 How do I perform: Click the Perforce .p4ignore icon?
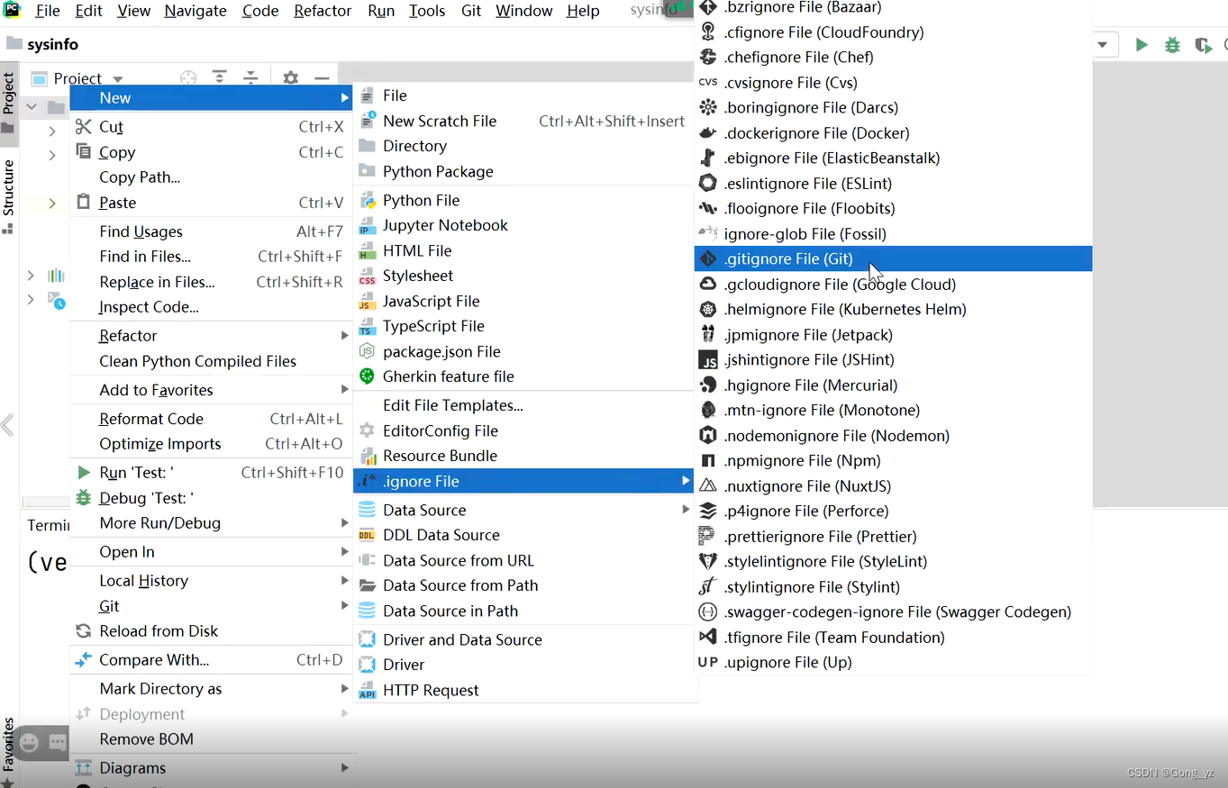(708, 511)
